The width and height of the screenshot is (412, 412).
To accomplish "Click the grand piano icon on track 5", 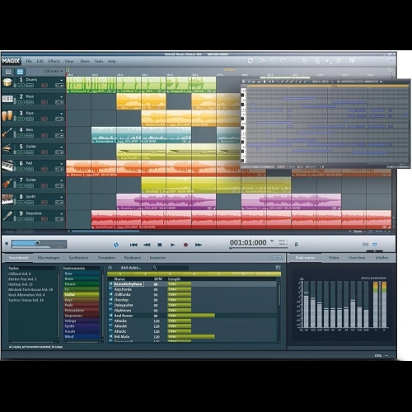I will 7,149.
